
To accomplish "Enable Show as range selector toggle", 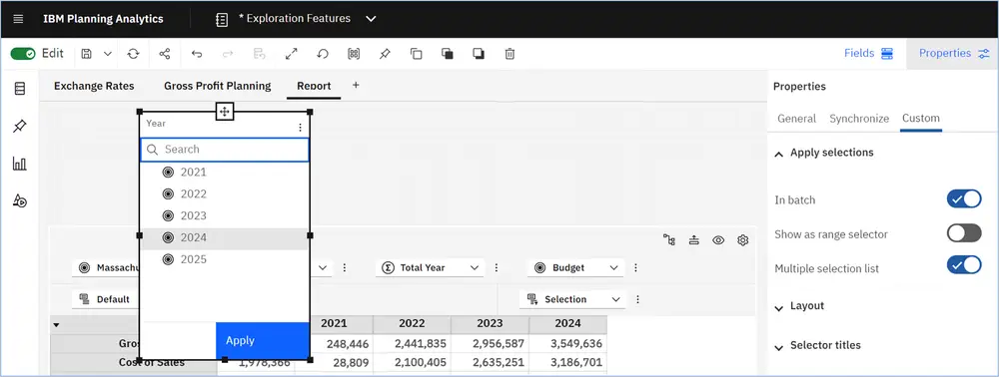I will click(964, 233).
